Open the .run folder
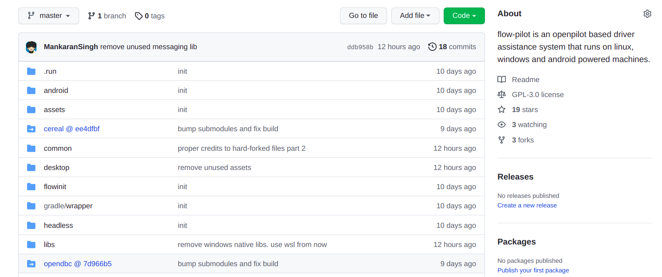The height and width of the screenshot is (277, 662). pyautogui.click(x=50, y=71)
